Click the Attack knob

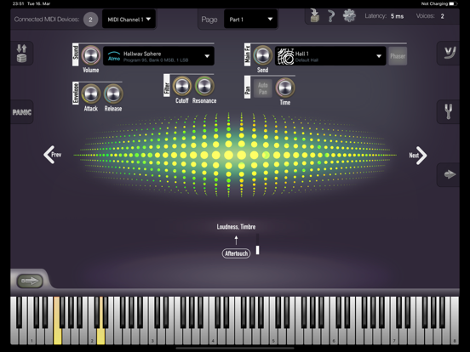91,94
